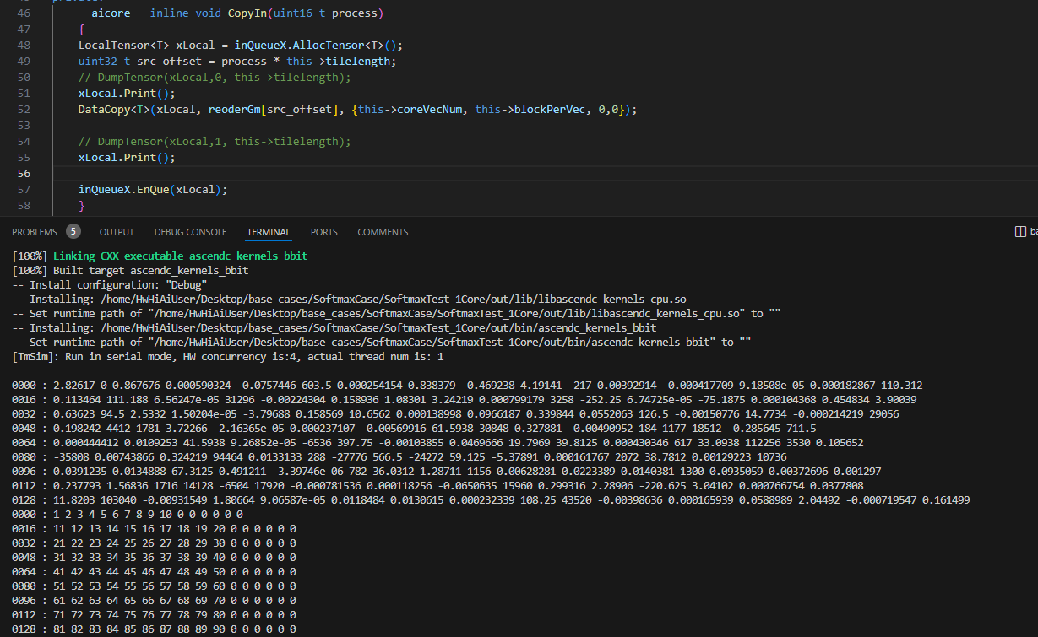The height and width of the screenshot is (637, 1038).
Task: Click terminal row 0048 listing 31 32 33
Action: click(154, 557)
